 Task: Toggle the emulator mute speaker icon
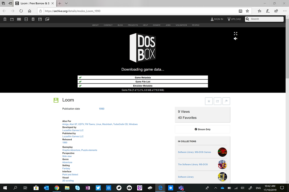[x=236, y=39]
